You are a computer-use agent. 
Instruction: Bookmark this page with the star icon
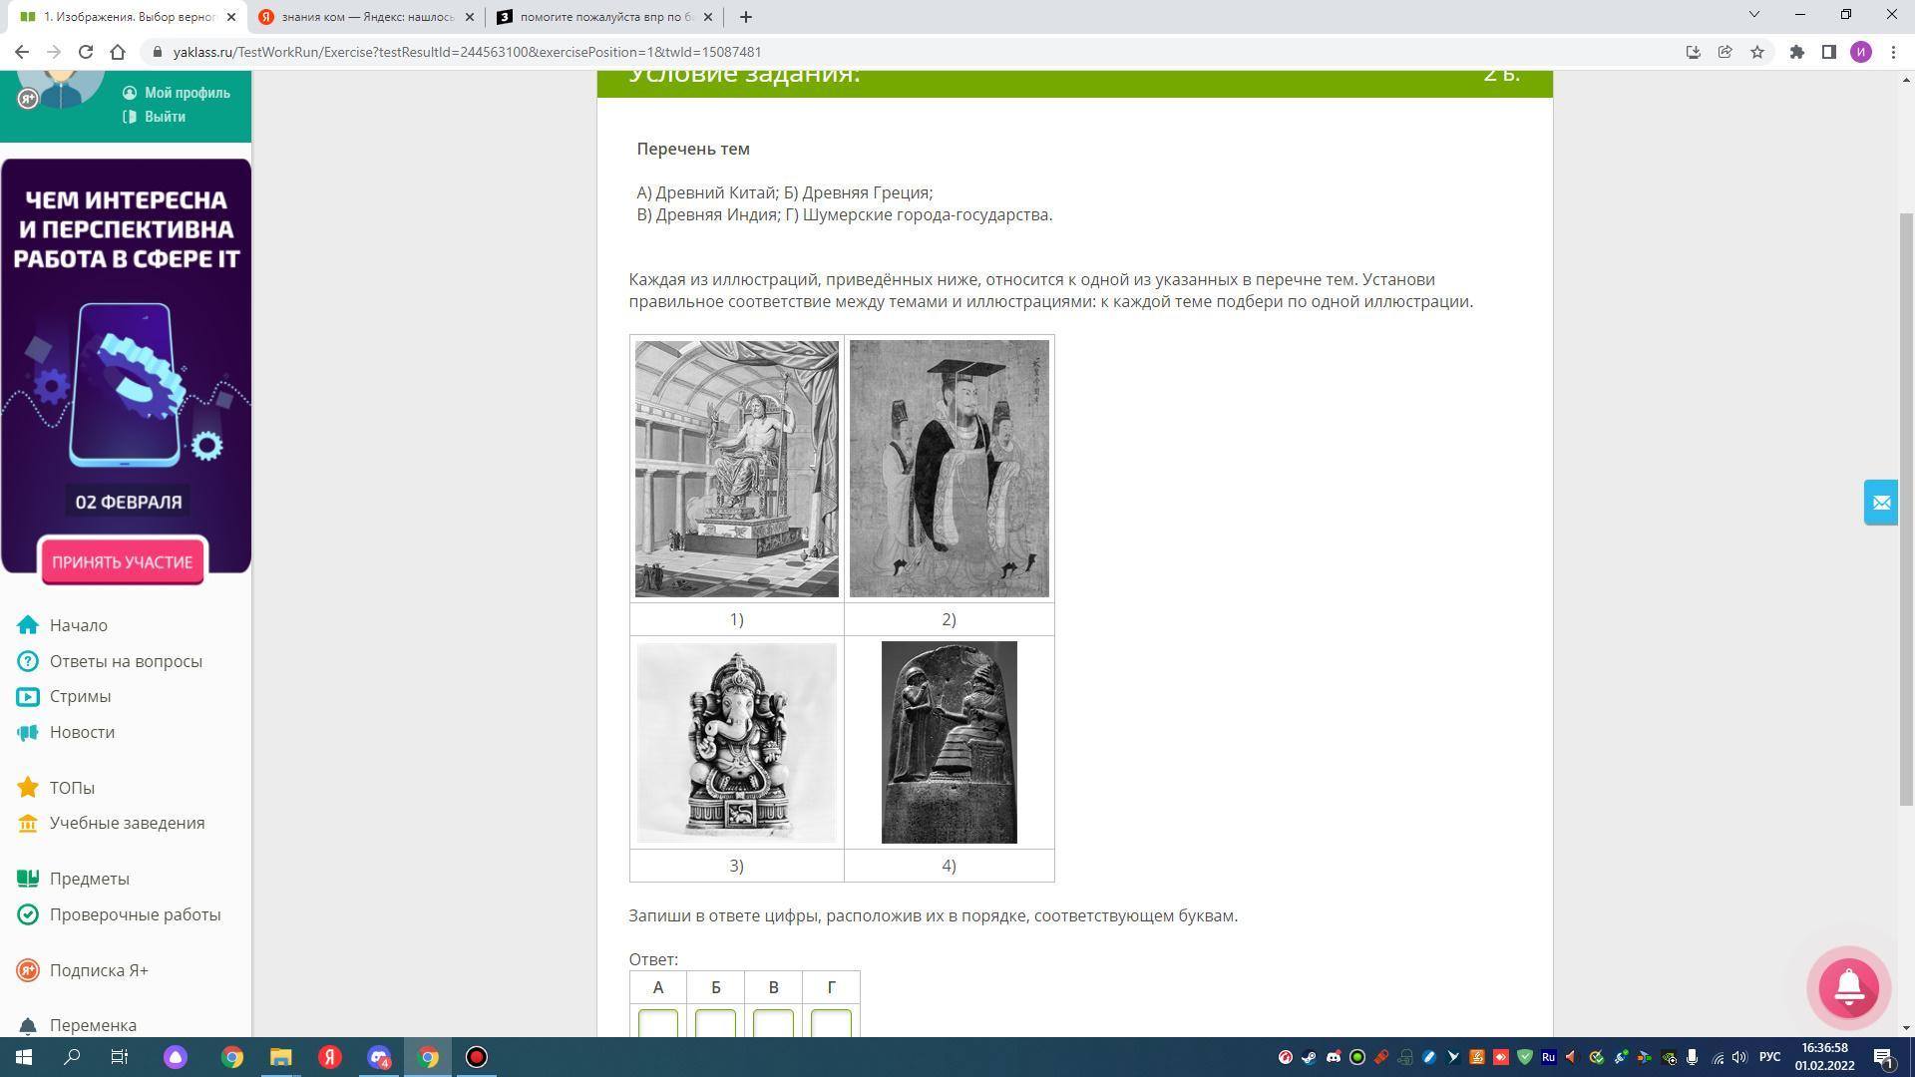(1757, 52)
